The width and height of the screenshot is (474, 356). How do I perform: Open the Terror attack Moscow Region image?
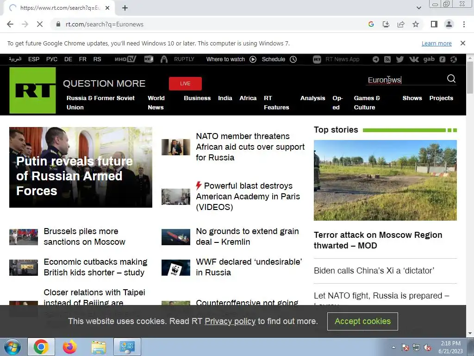385,180
